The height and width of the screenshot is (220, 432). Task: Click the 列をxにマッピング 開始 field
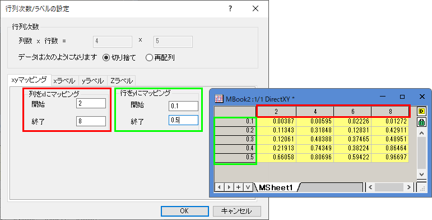point(91,103)
